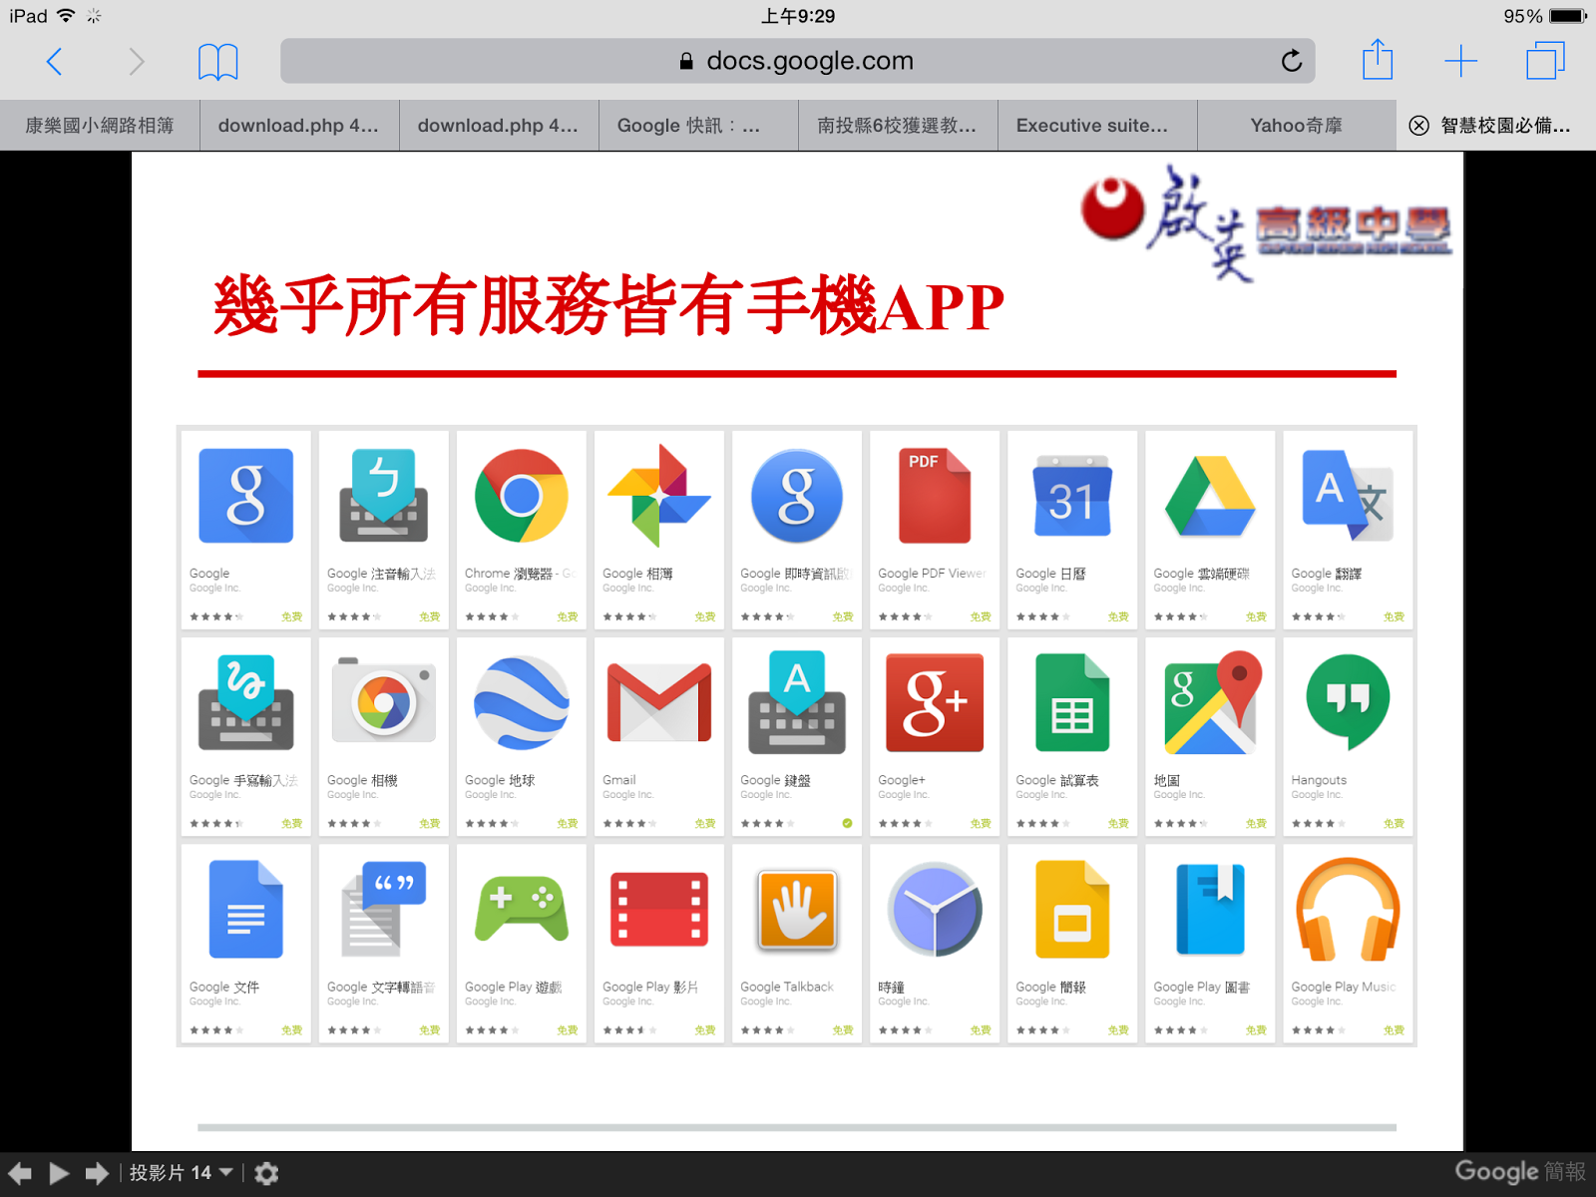
Task: Click the Google 翻譯 app label
Action: pyautogui.click(x=1326, y=574)
